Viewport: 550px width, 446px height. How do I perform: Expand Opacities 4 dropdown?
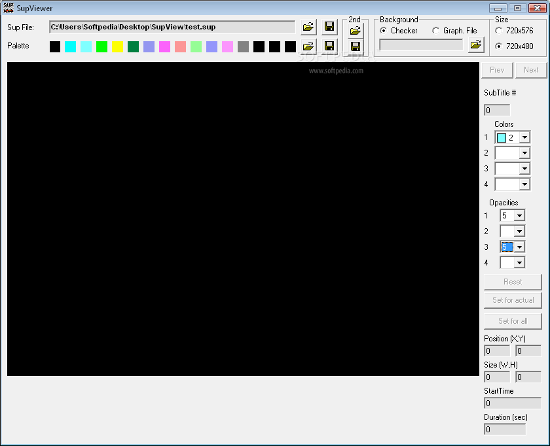pyautogui.click(x=519, y=263)
